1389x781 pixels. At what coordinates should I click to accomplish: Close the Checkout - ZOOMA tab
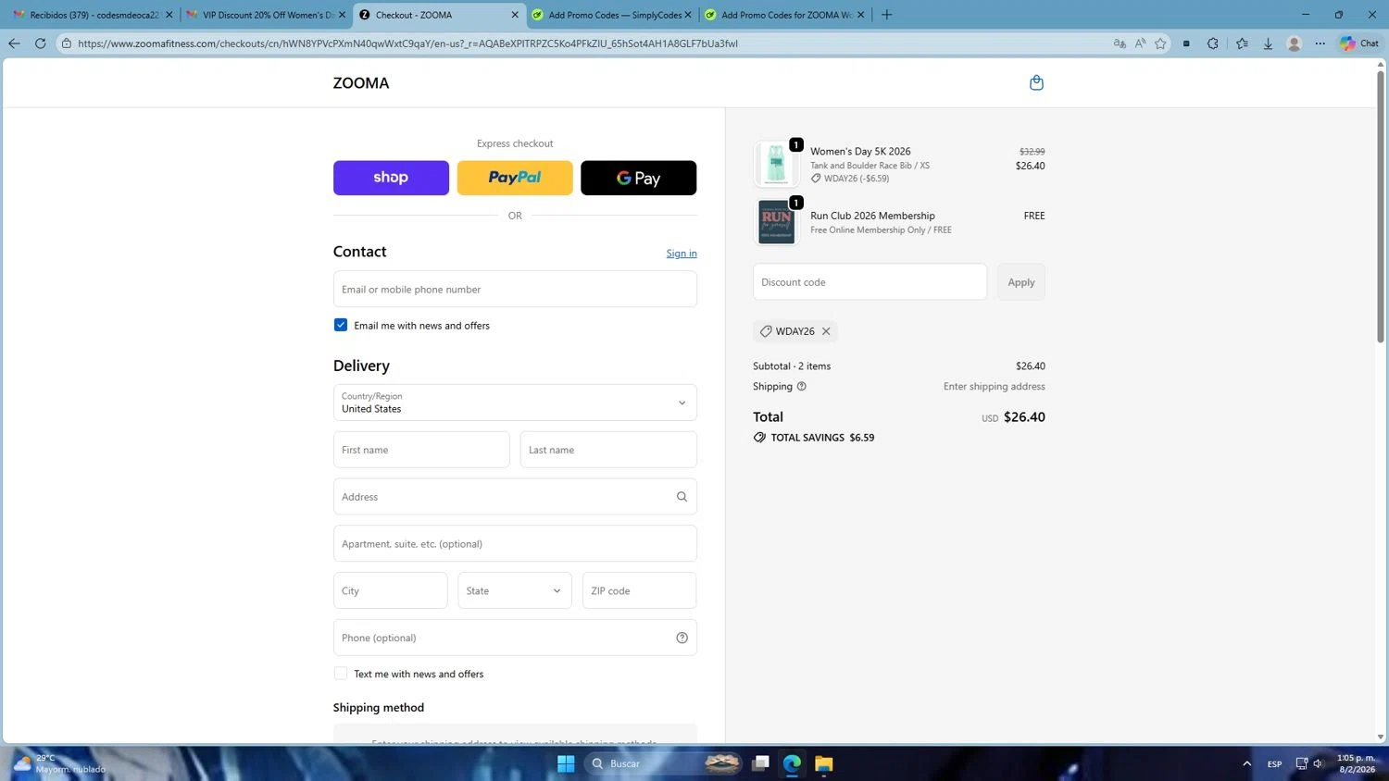(x=515, y=15)
